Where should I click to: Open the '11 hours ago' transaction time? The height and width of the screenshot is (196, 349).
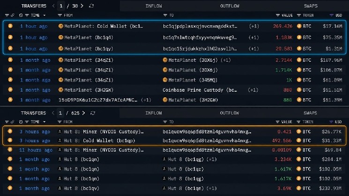(x=36, y=150)
